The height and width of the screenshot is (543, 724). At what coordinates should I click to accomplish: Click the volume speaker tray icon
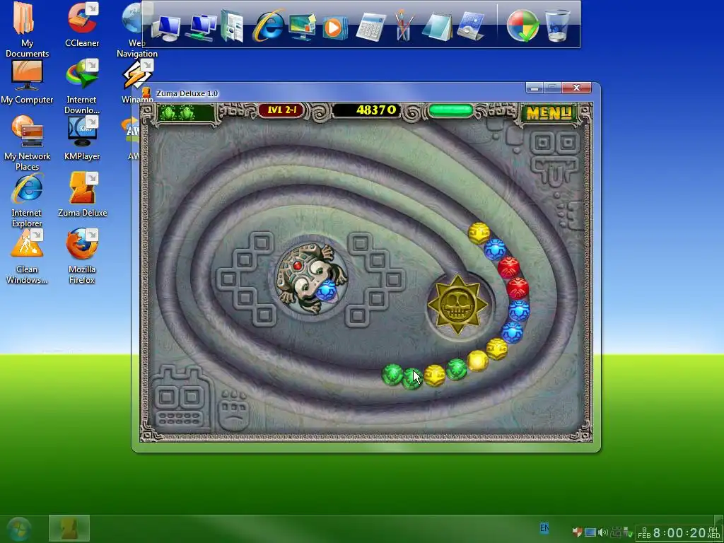603,532
